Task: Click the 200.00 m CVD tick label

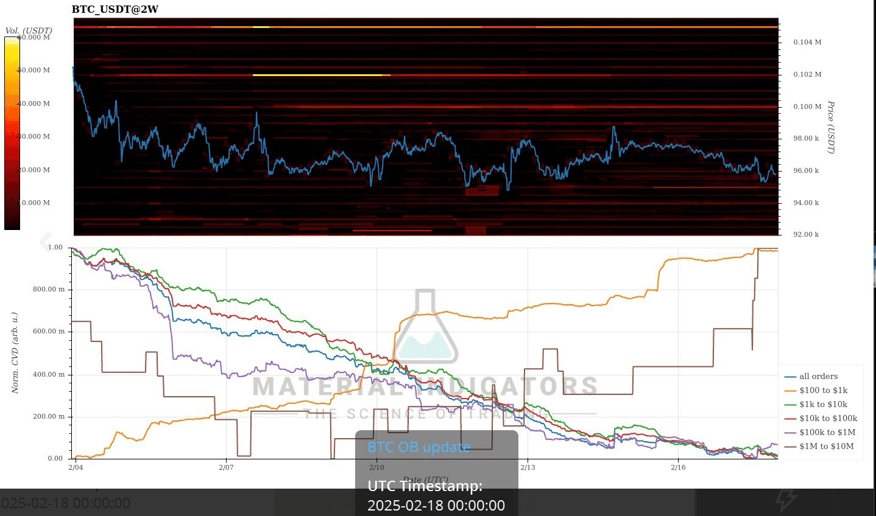Action: pos(49,417)
